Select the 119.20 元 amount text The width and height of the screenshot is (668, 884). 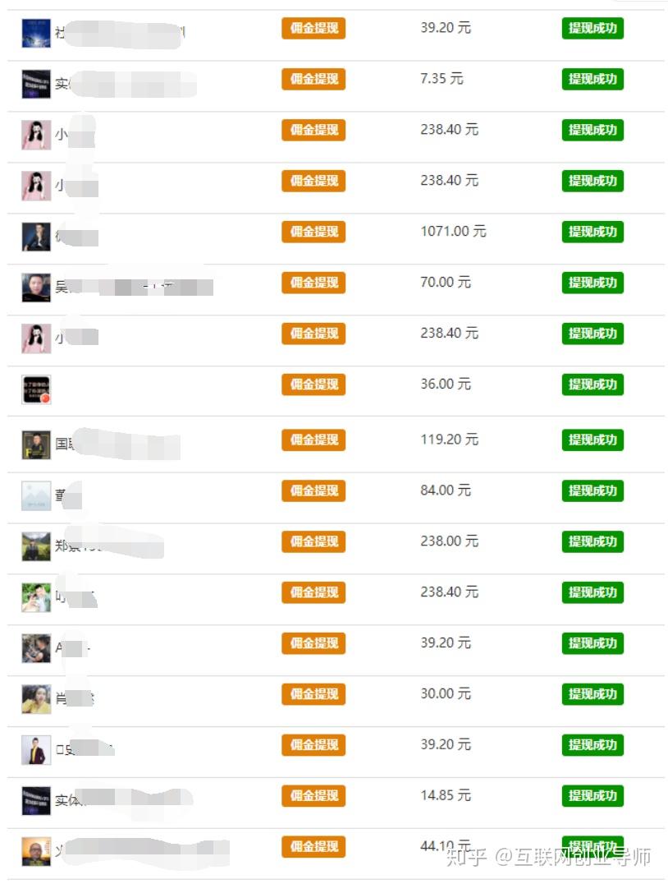click(449, 440)
